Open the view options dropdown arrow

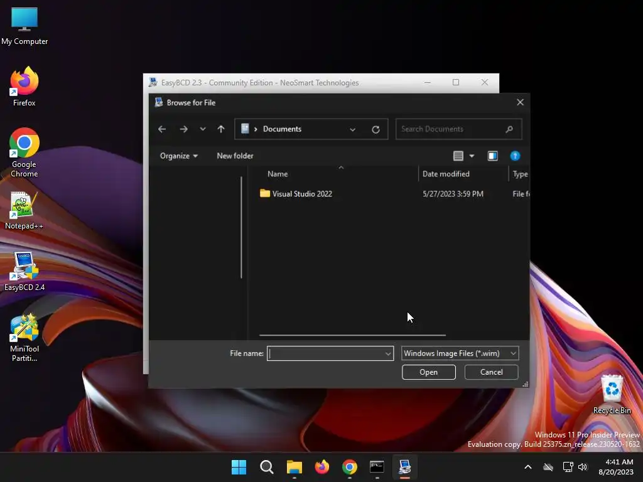pos(472,156)
